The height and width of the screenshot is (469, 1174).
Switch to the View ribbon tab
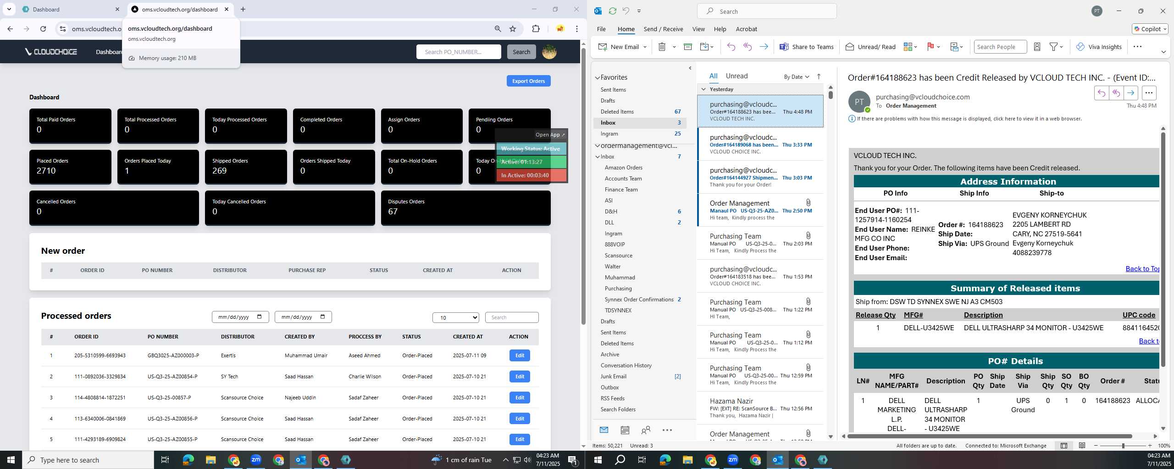pyautogui.click(x=698, y=29)
